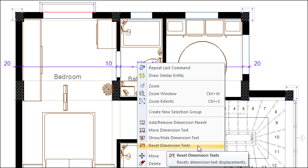
Task: Click the dimension text 10
Action: 109,63
